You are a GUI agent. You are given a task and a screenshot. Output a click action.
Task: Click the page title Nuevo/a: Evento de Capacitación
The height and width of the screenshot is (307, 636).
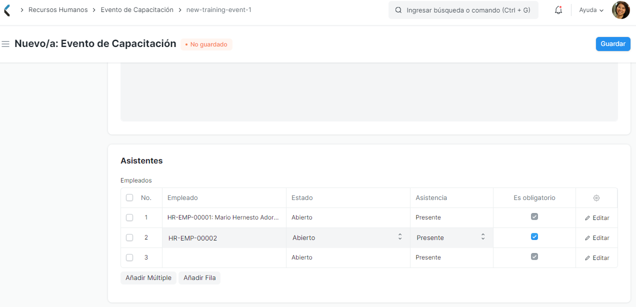click(95, 43)
